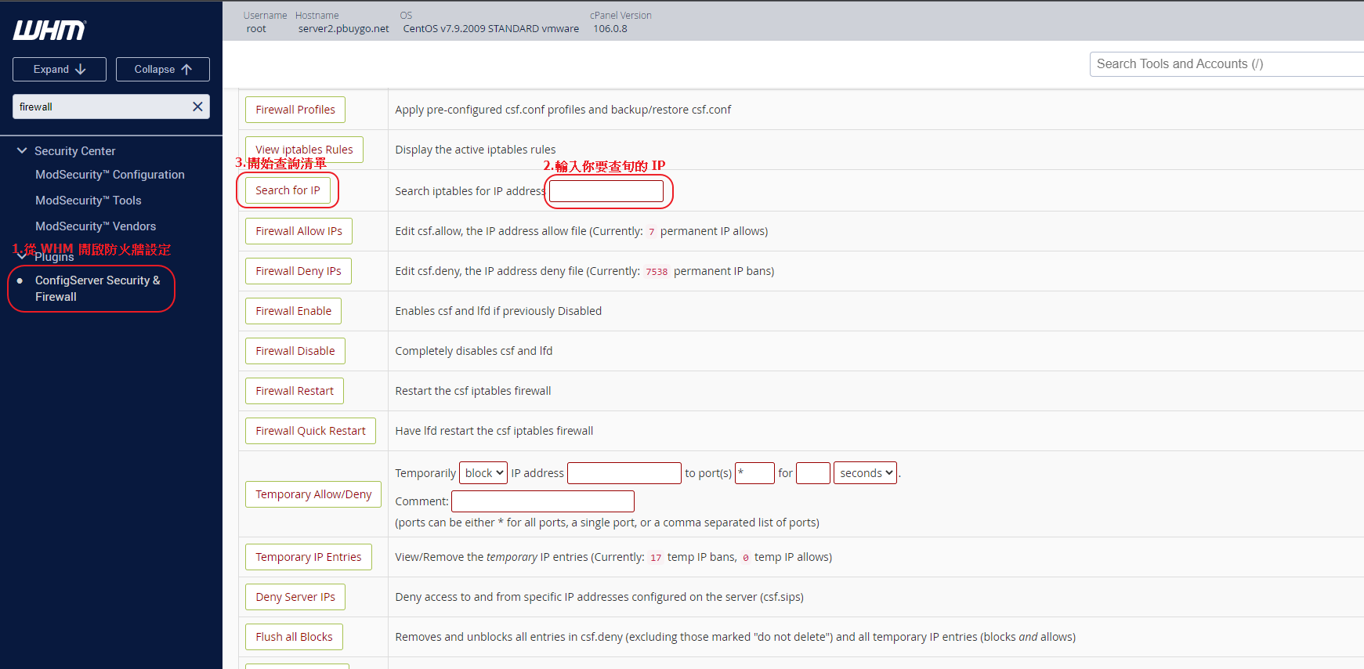The width and height of the screenshot is (1364, 669).
Task: Click the WHM logo
Action: coord(49,31)
